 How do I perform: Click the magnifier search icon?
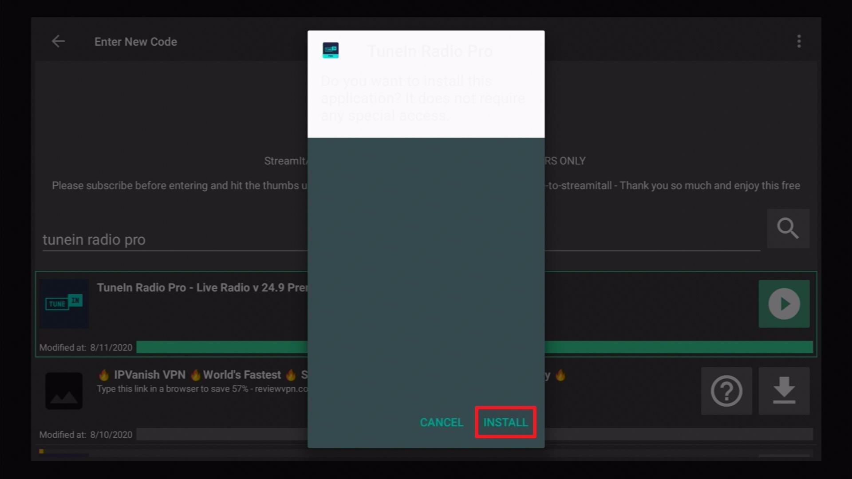point(788,228)
